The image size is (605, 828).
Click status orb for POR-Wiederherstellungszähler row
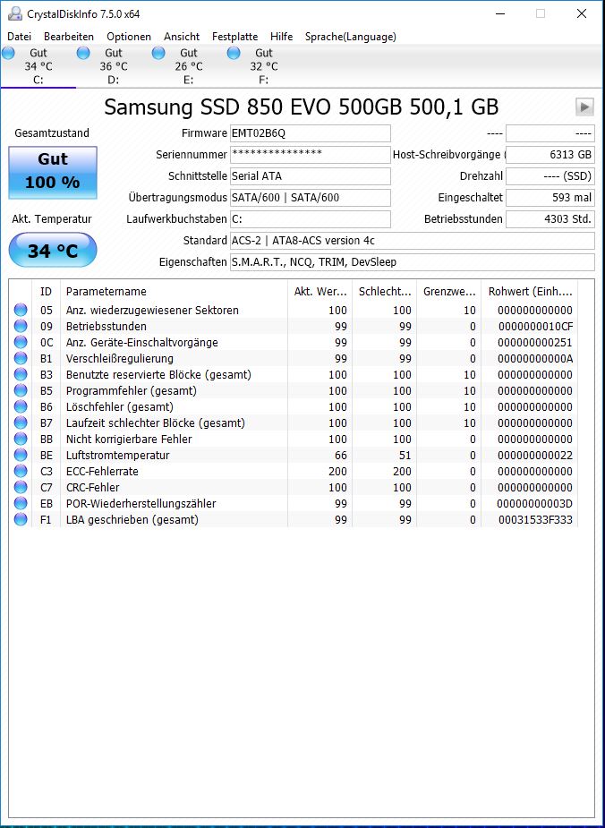[21, 503]
